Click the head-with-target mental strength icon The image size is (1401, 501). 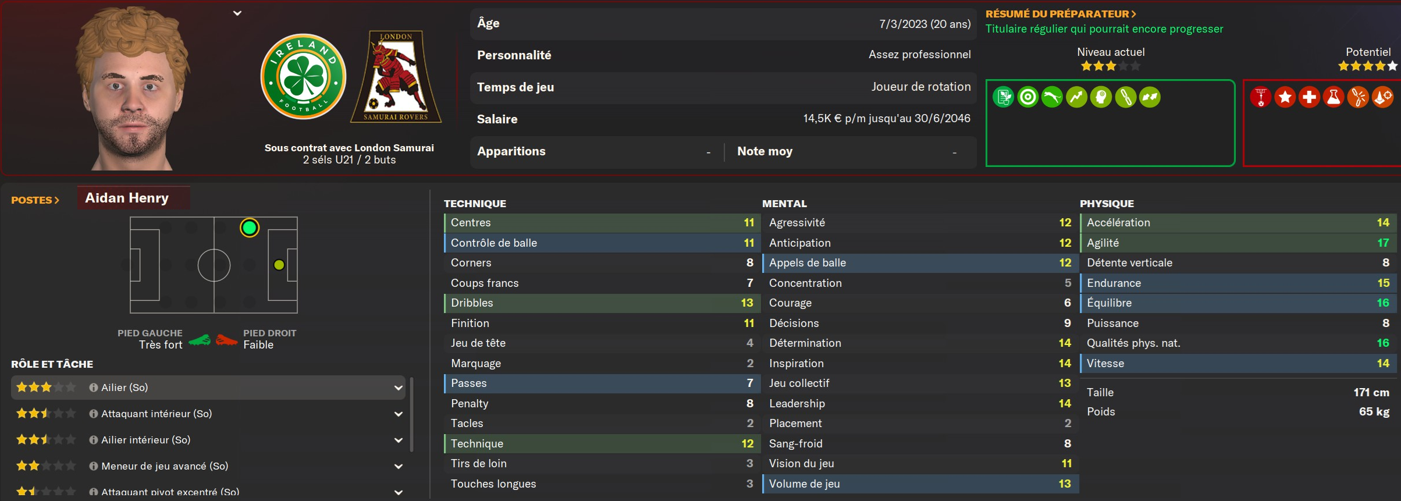tap(1101, 97)
